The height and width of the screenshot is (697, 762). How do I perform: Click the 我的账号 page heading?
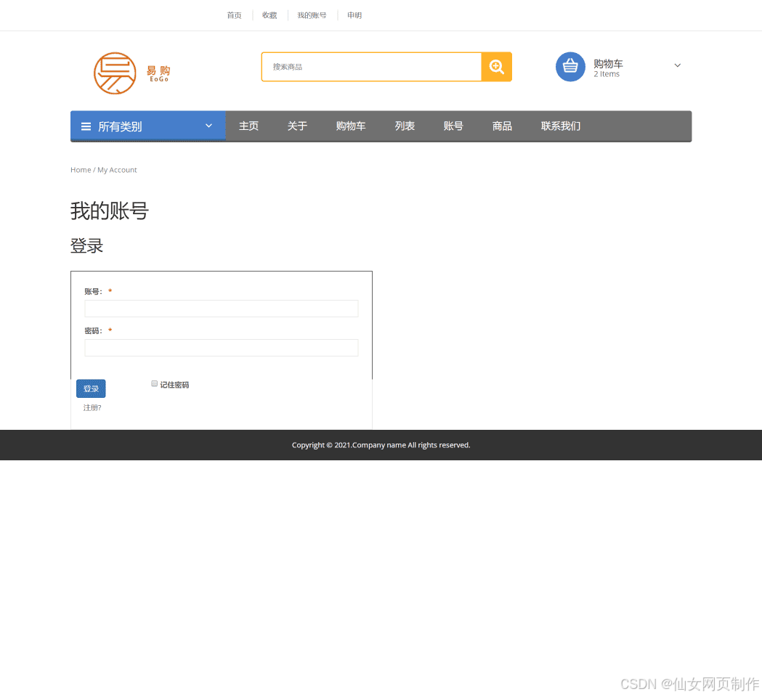click(110, 211)
